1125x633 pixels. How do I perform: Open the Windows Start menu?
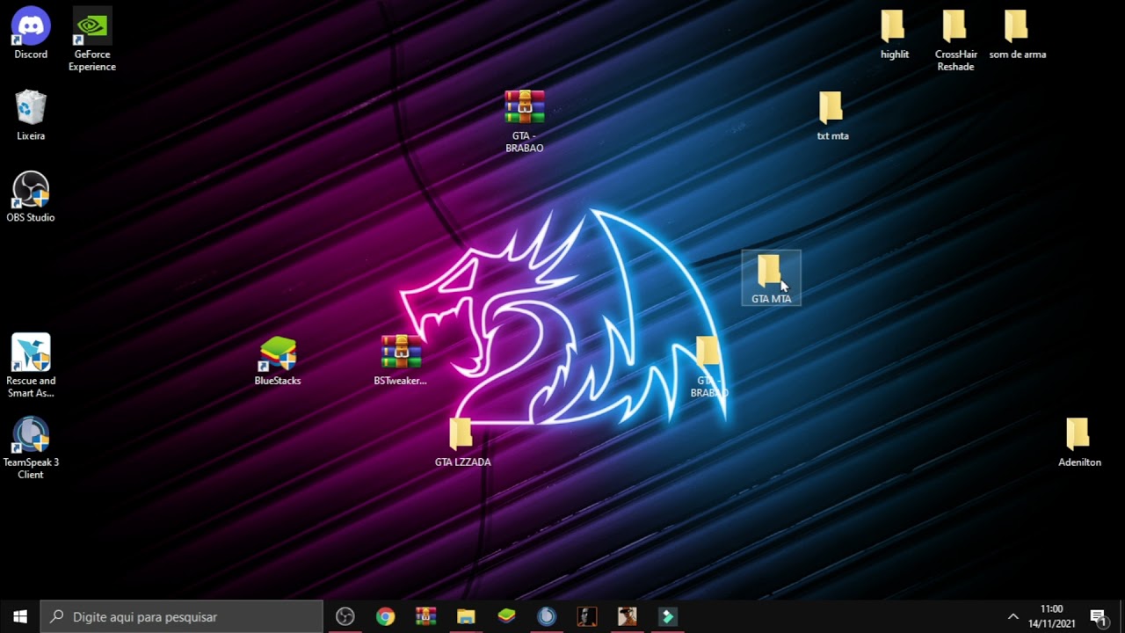[x=20, y=616]
